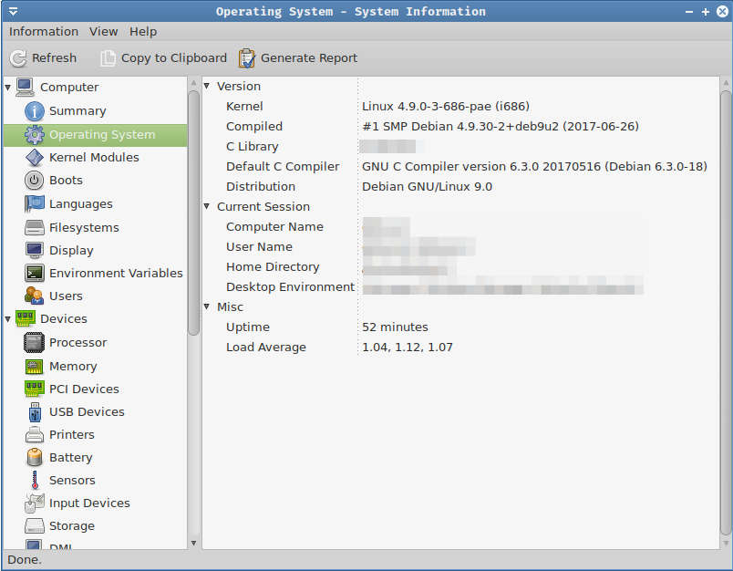Viewport: 733px width, 571px height.
Task: Collapse the Version section
Action: [x=207, y=86]
